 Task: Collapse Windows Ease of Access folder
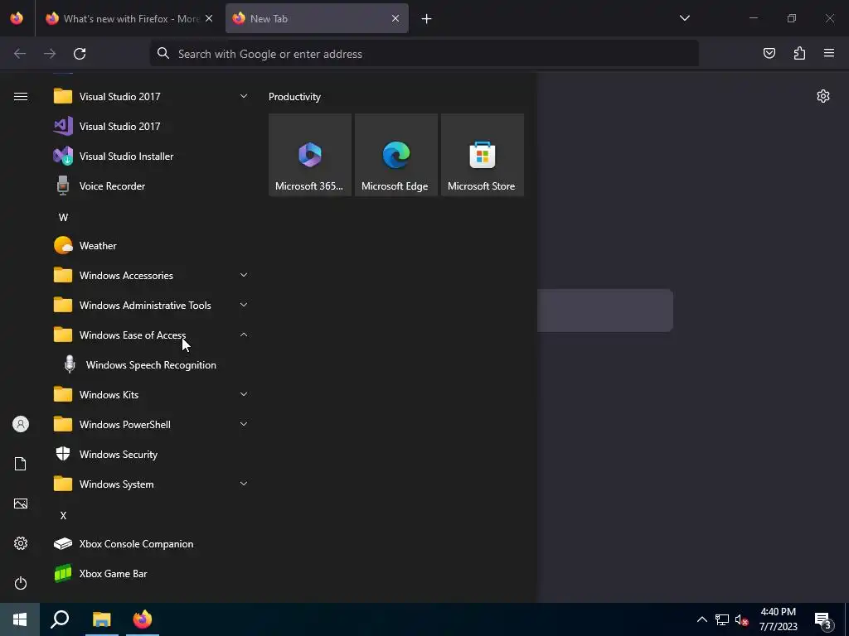click(x=151, y=335)
